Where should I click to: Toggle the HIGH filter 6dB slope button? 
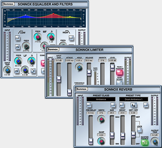click(71, 38)
